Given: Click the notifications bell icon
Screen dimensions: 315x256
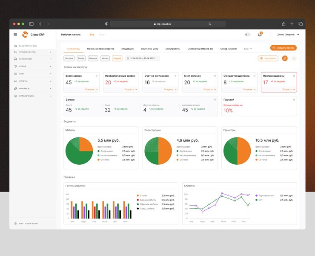Looking at the screenshot, I should (x=260, y=35).
